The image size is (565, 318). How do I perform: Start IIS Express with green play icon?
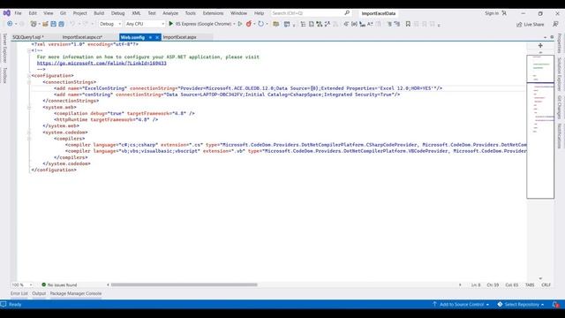pos(170,24)
